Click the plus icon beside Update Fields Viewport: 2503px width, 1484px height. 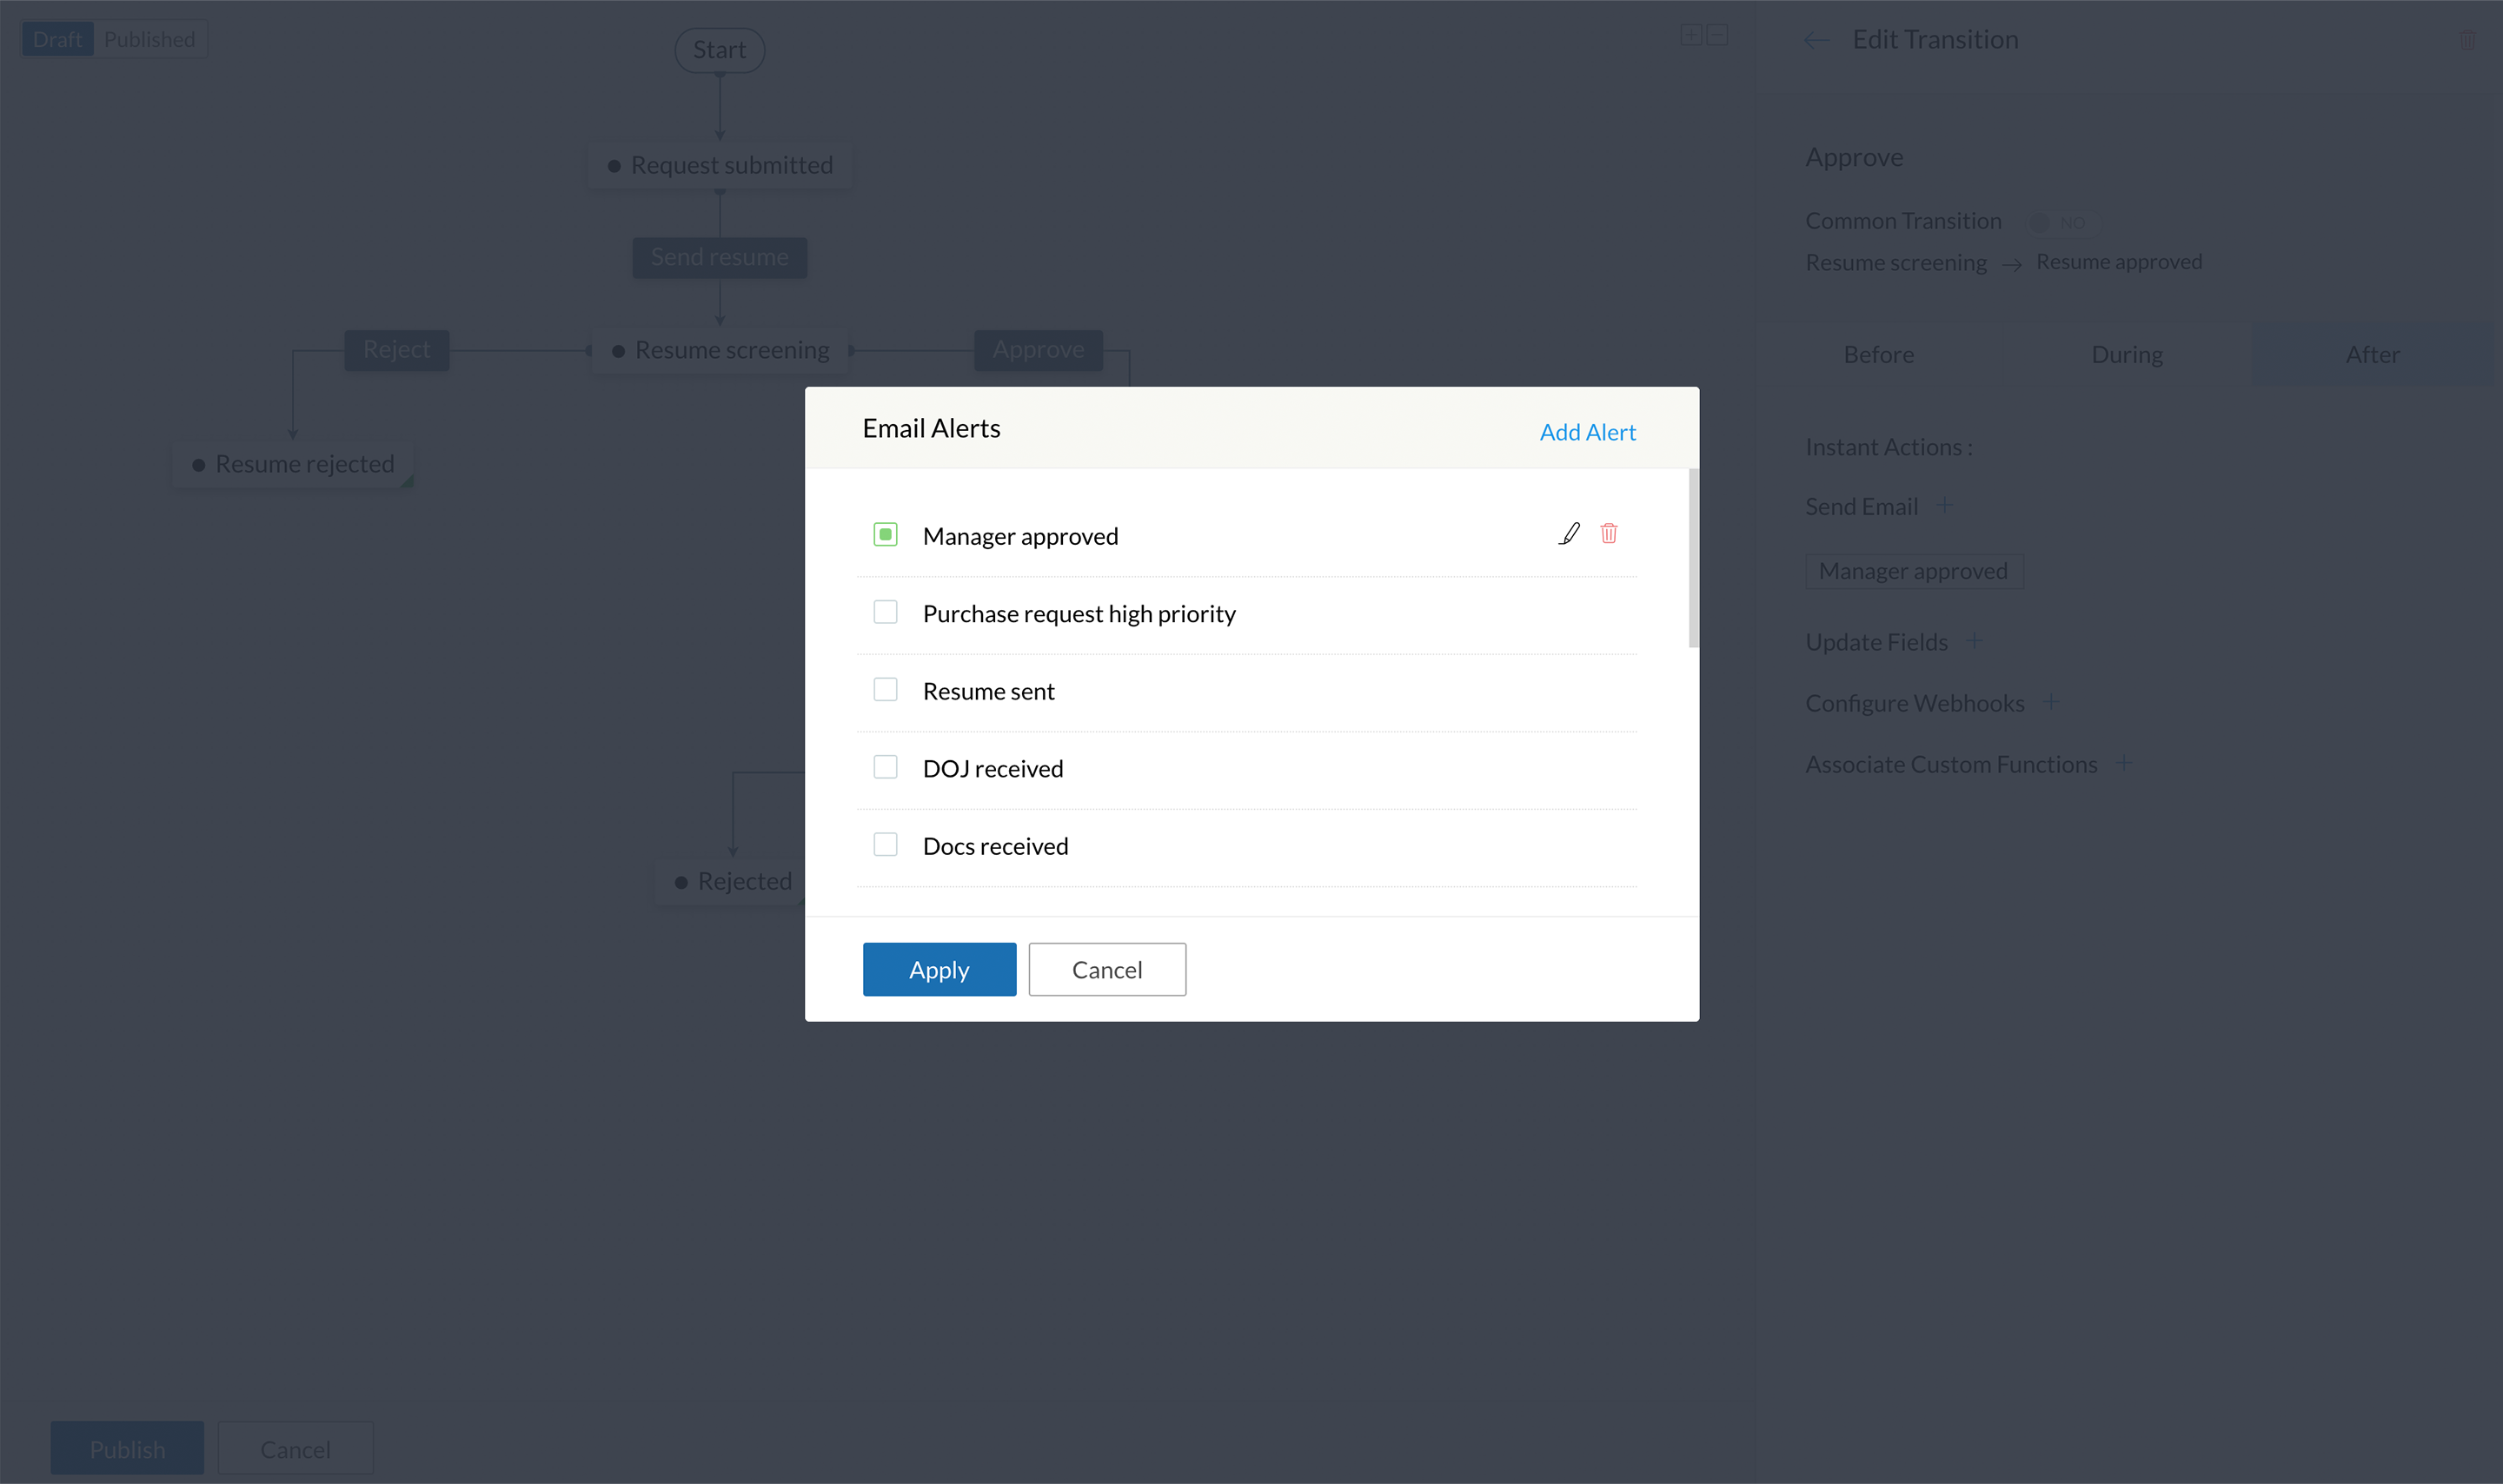click(1974, 641)
